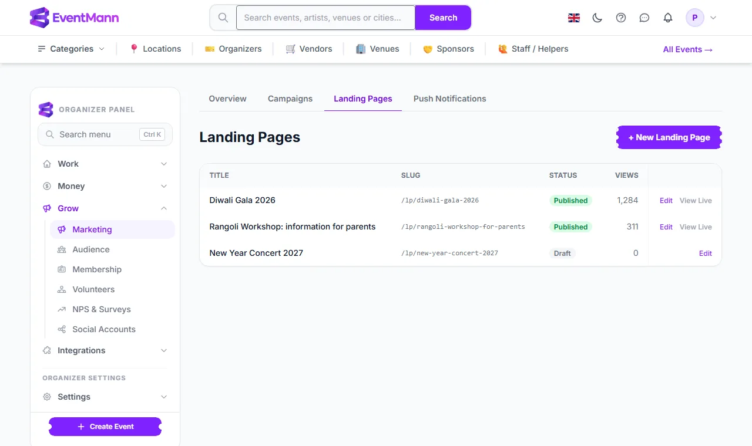Open Vendors from the top nav
The width and height of the screenshot is (752, 446).
[309, 49]
